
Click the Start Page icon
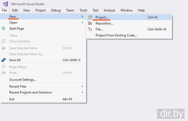[x=4, y=29]
